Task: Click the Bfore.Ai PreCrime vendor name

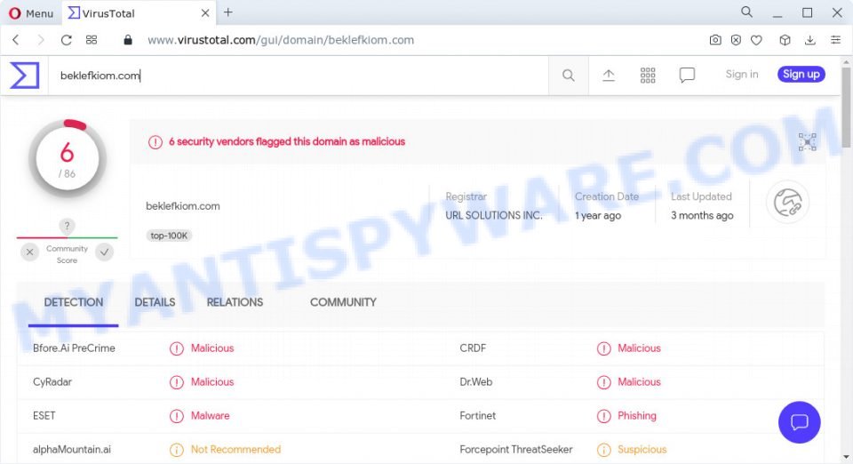Action: pyautogui.click(x=74, y=348)
